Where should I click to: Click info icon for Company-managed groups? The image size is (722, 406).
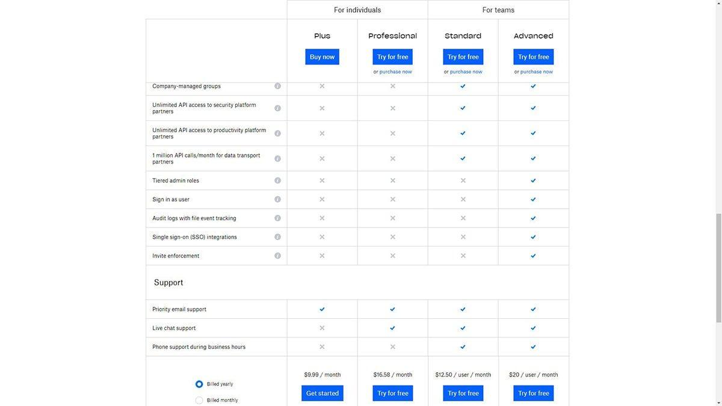tap(277, 86)
